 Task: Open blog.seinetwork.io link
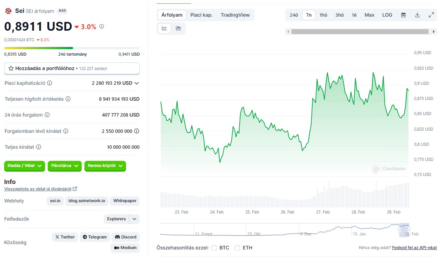87,201
